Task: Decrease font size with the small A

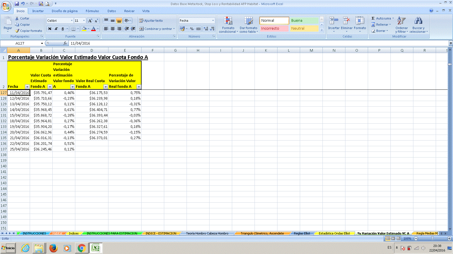Action: coord(96,21)
